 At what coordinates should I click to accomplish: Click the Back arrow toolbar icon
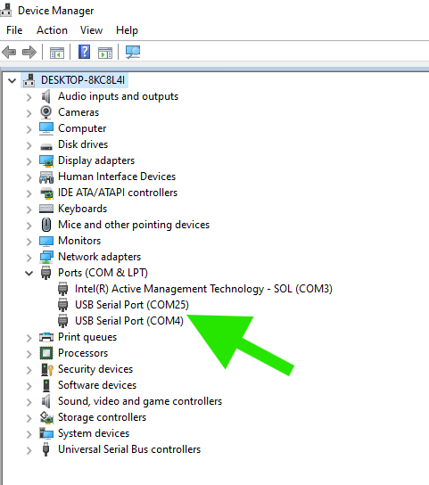9,52
